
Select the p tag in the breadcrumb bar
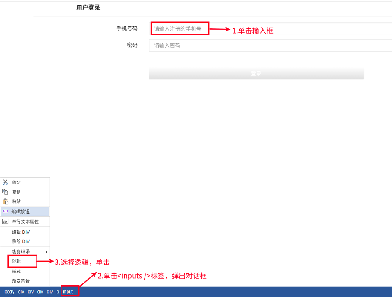(x=57, y=292)
